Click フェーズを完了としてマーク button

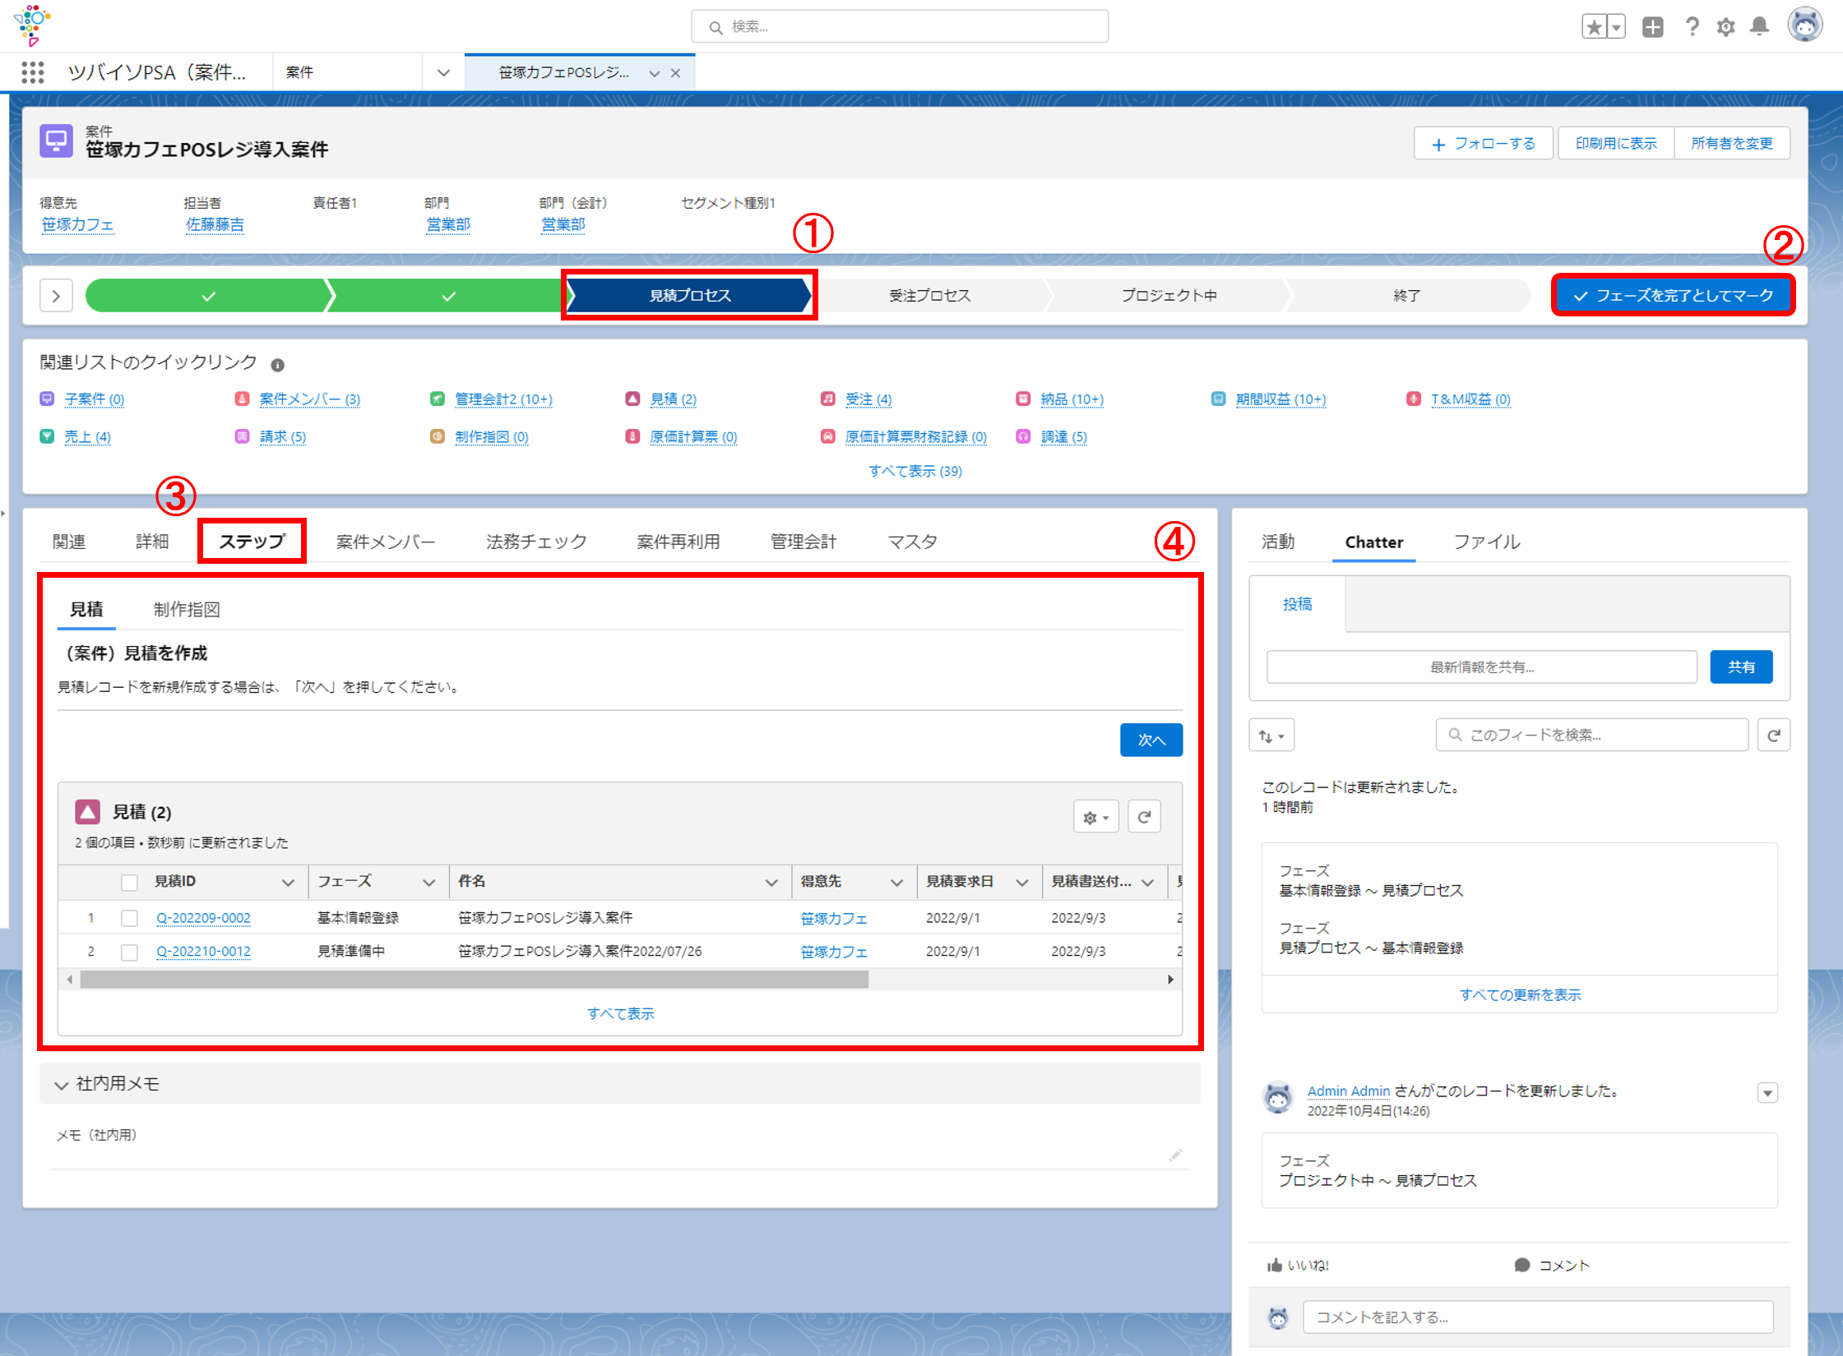1673,295
